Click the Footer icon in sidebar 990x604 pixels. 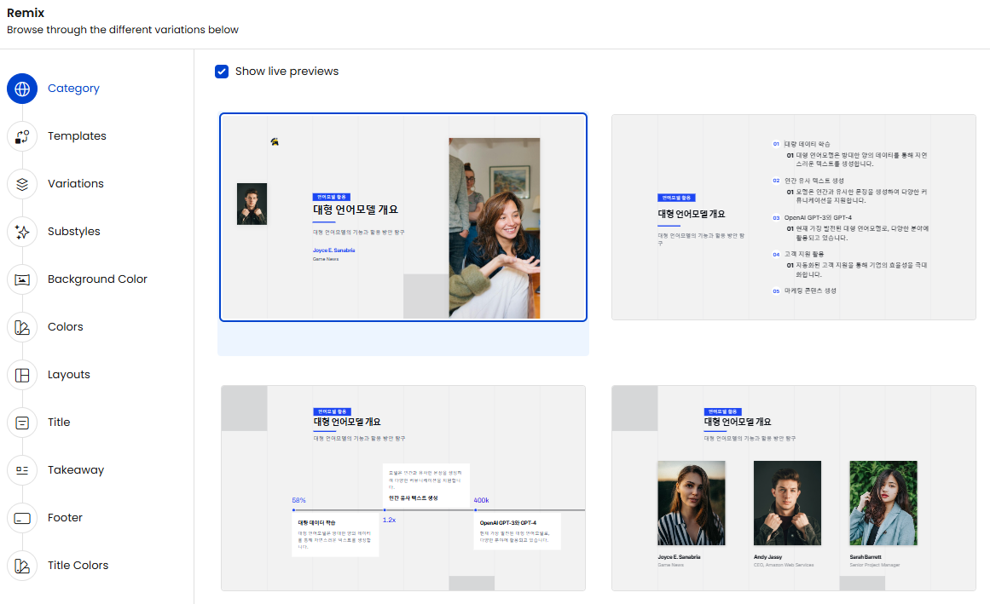tap(22, 518)
